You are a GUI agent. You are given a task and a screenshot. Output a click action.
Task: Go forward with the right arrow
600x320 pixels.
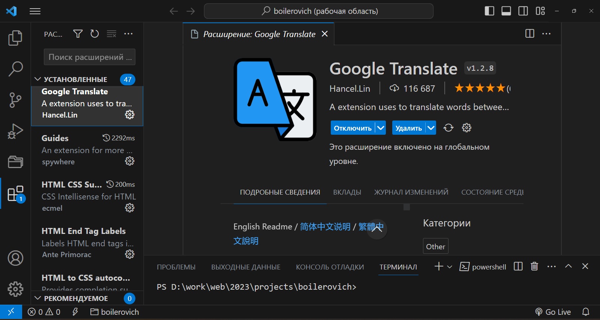tap(190, 11)
